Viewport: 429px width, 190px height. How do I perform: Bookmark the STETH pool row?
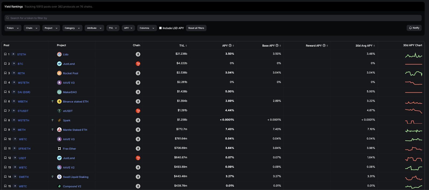[x=5, y=54]
